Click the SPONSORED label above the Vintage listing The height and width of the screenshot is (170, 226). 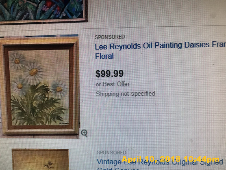(111, 152)
